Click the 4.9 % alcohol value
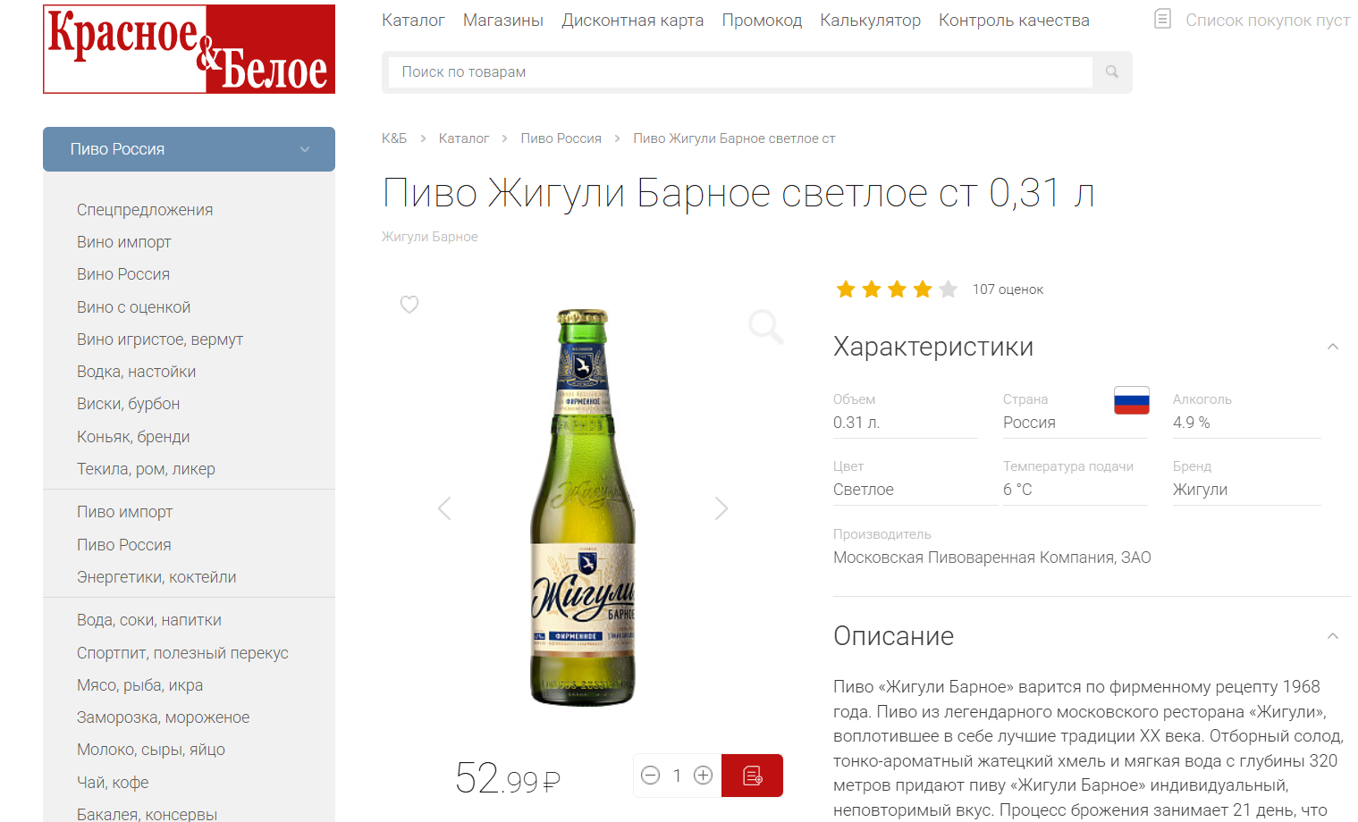Screen dimensions: 1358x822 1192,423
